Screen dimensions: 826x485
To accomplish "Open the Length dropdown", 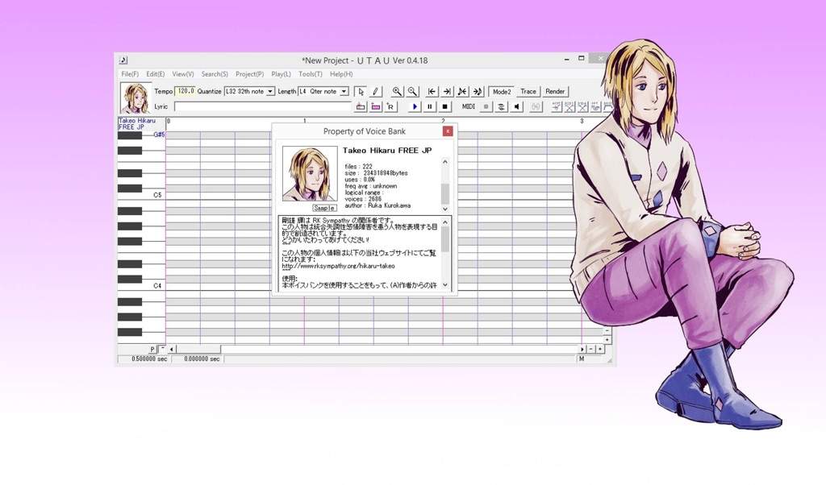I will pyautogui.click(x=344, y=92).
